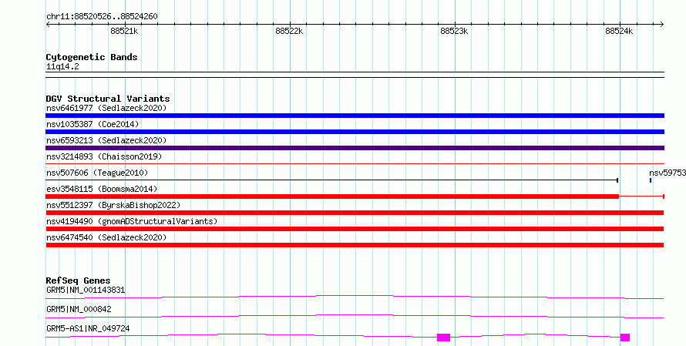
Task: Open the esv3548115 (Boomsma2014) label
Action: (x=102, y=189)
